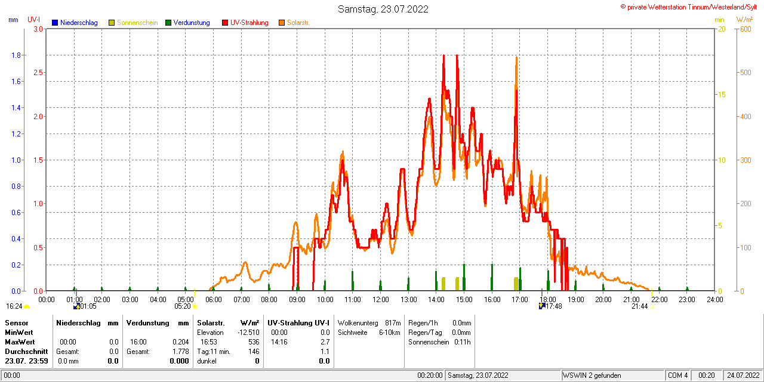This screenshot has height=382, width=764.
Task: Click the UV-Strahlung max time 14:16
Action: click(x=279, y=342)
